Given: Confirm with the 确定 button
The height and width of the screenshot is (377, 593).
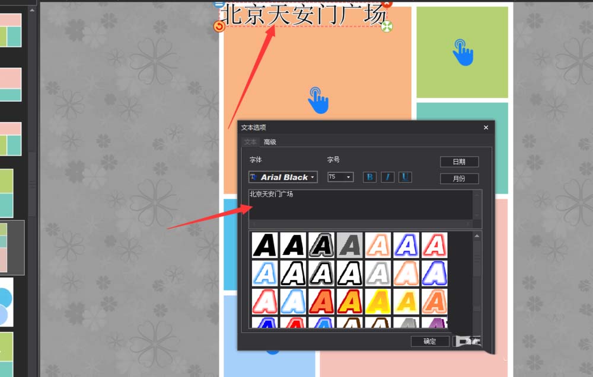Looking at the screenshot, I should pyautogui.click(x=429, y=341).
